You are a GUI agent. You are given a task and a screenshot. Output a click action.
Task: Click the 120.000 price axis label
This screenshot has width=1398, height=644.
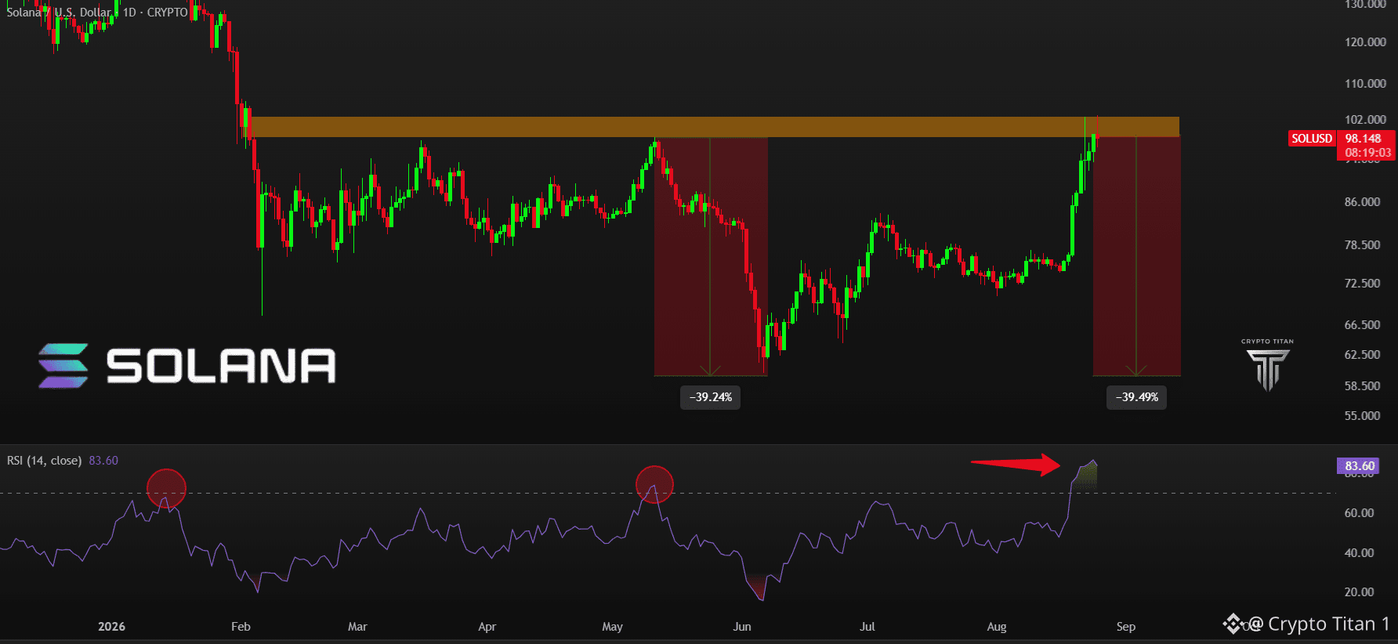pyautogui.click(x=1365, y=42)
